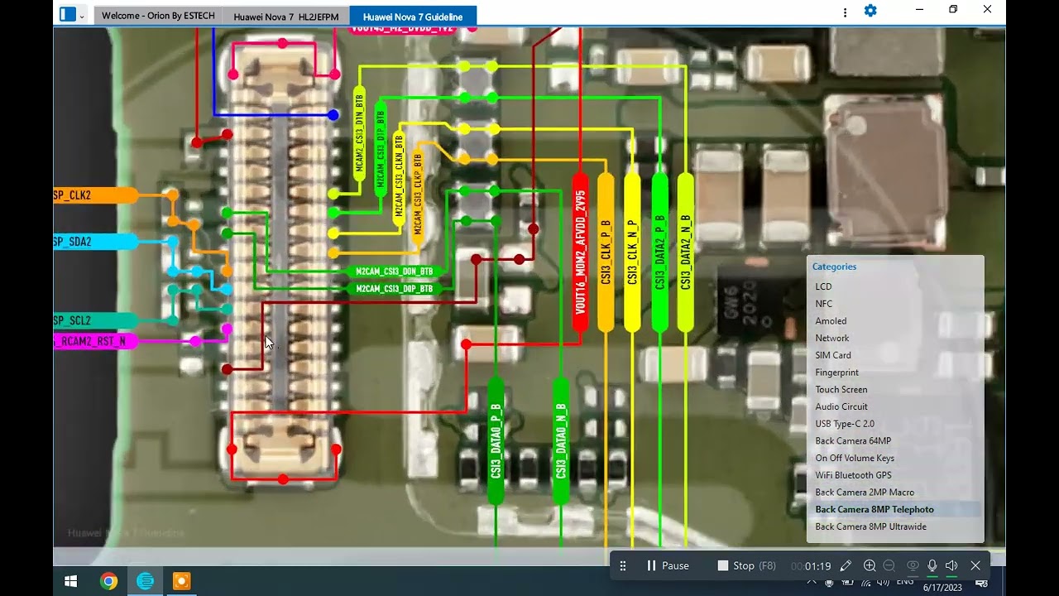Click the RCAM2_RST_N magenta signal label
The width and height of the screenshot is (1059, 596).
click(96, 341)
